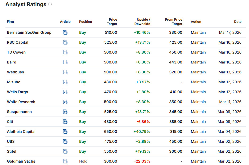249x165 pixels.
Task: Open the Citi article icon
Action: 65,122
